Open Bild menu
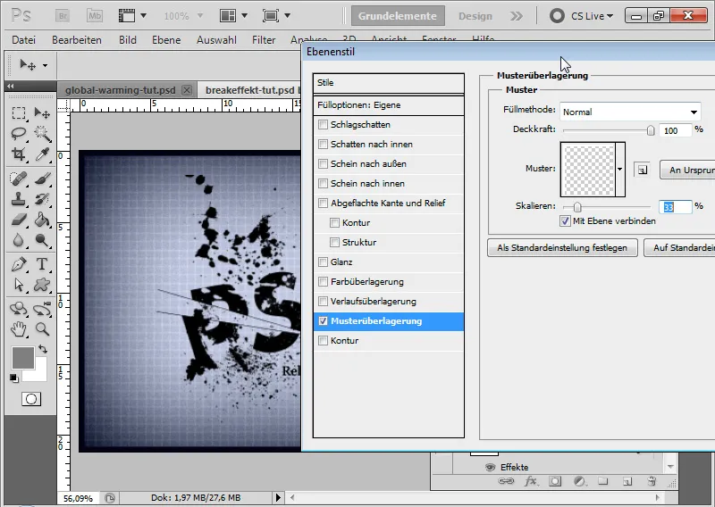Screen dimensions: 715x507 [x=128, y=40]
